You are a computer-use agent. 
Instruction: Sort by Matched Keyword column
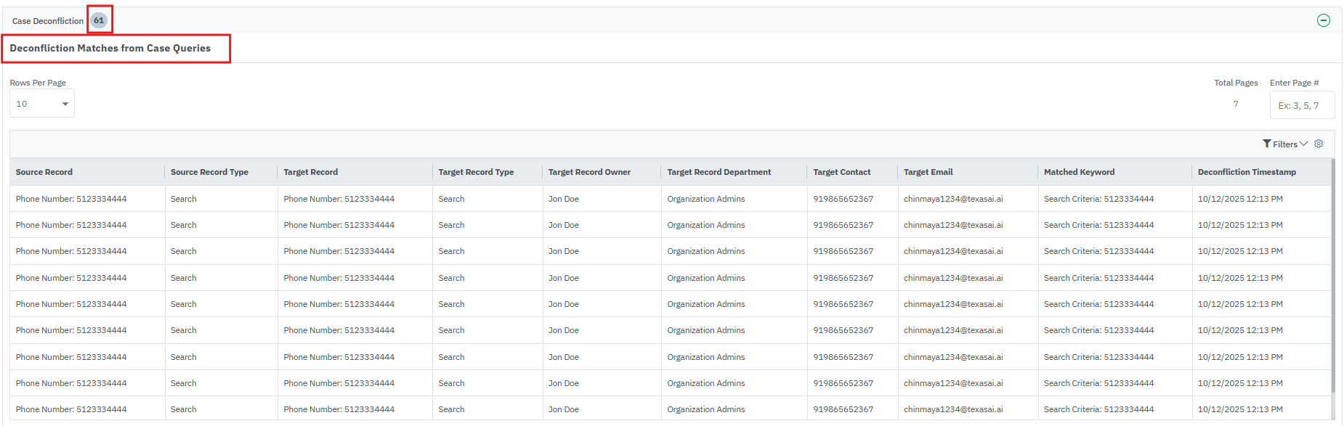[1079, 172]
